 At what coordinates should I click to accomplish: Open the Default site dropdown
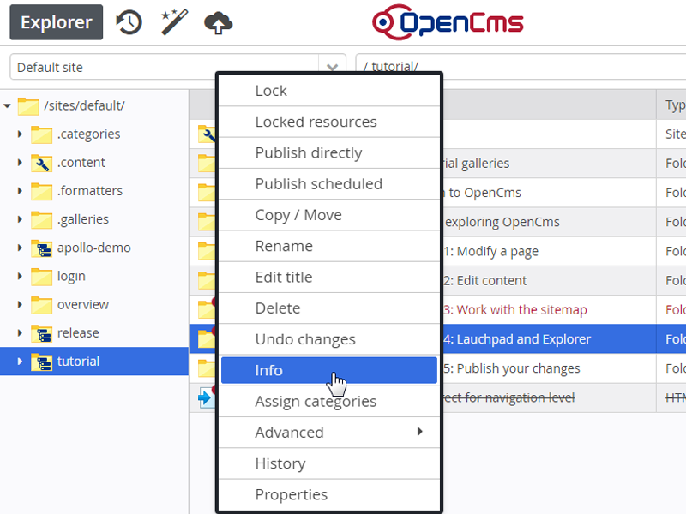(331, 67)
